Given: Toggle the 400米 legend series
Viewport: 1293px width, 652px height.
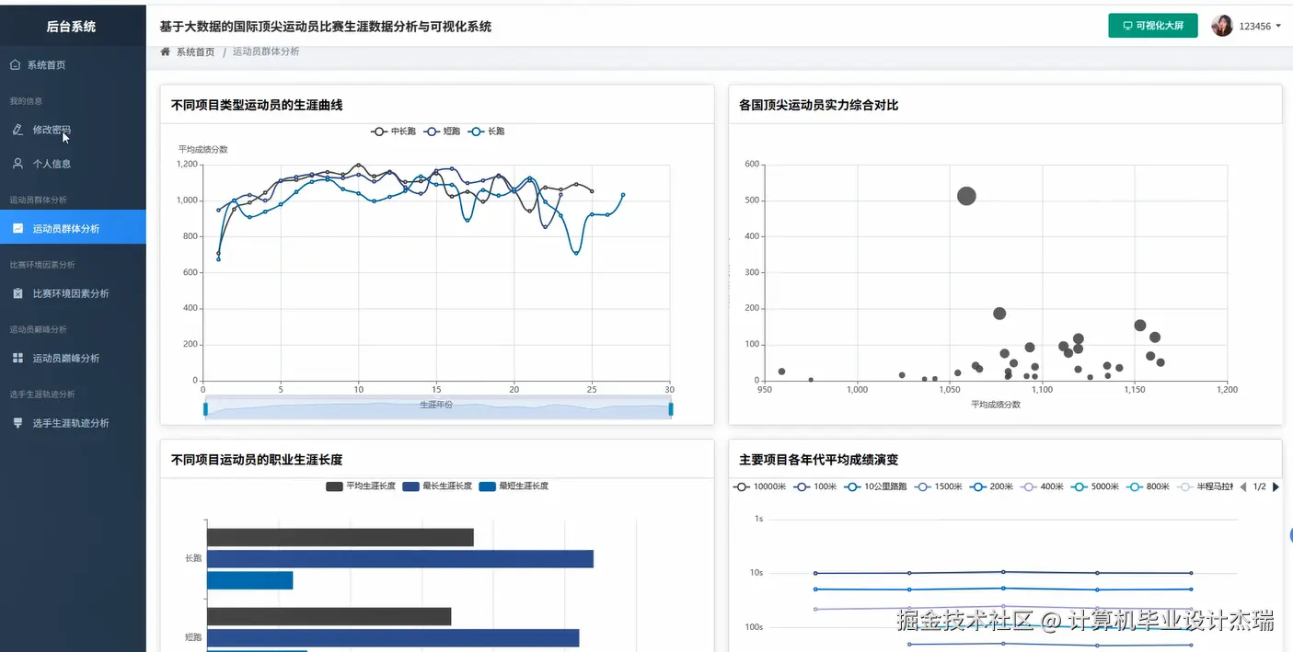Looking at the screenshot, I should (x=1043, y=487).
